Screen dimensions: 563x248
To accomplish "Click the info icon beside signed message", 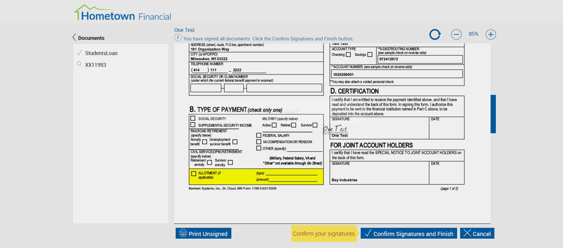I will (x=178, y=37).
